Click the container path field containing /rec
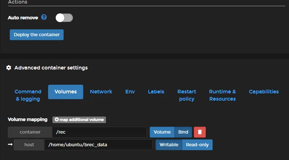 point(99,132)
